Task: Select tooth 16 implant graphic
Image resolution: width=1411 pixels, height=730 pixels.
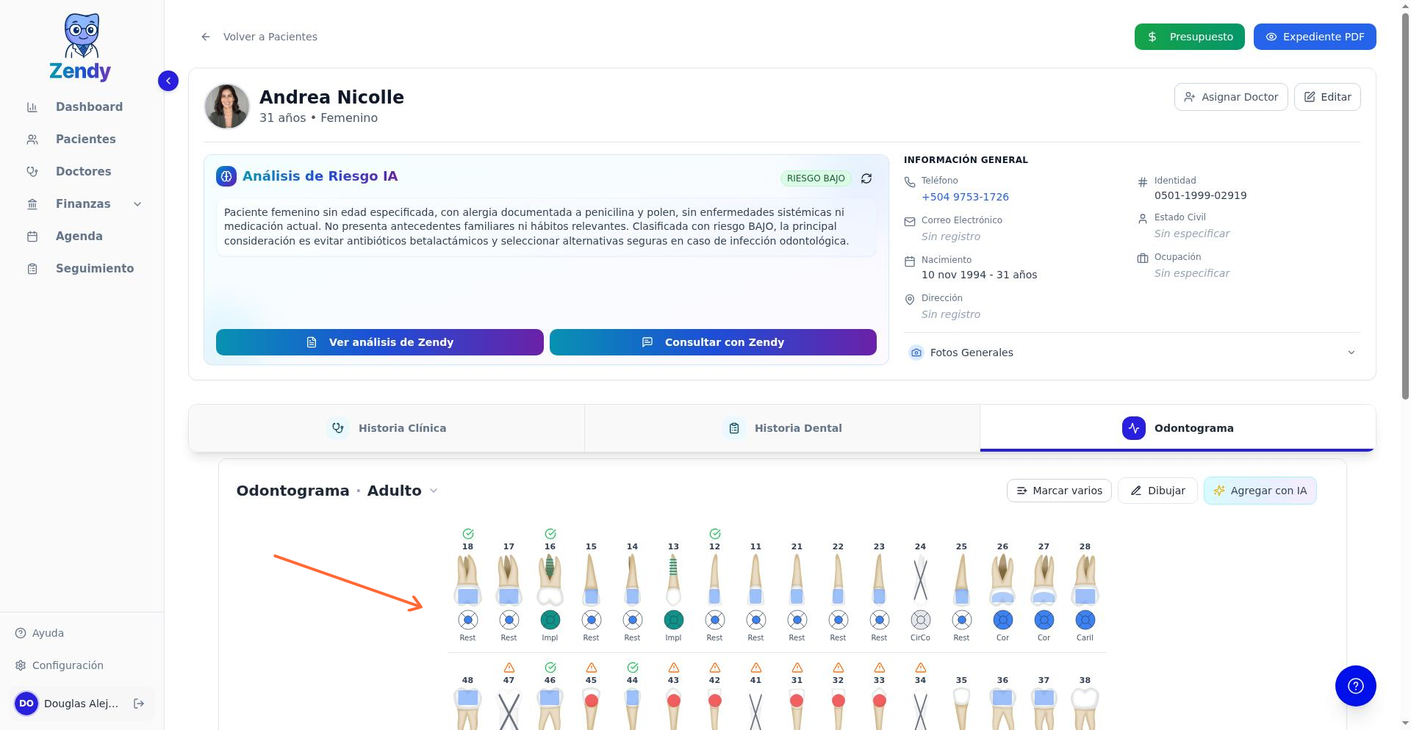Action: pyautogui.click(x=550, y=580)
